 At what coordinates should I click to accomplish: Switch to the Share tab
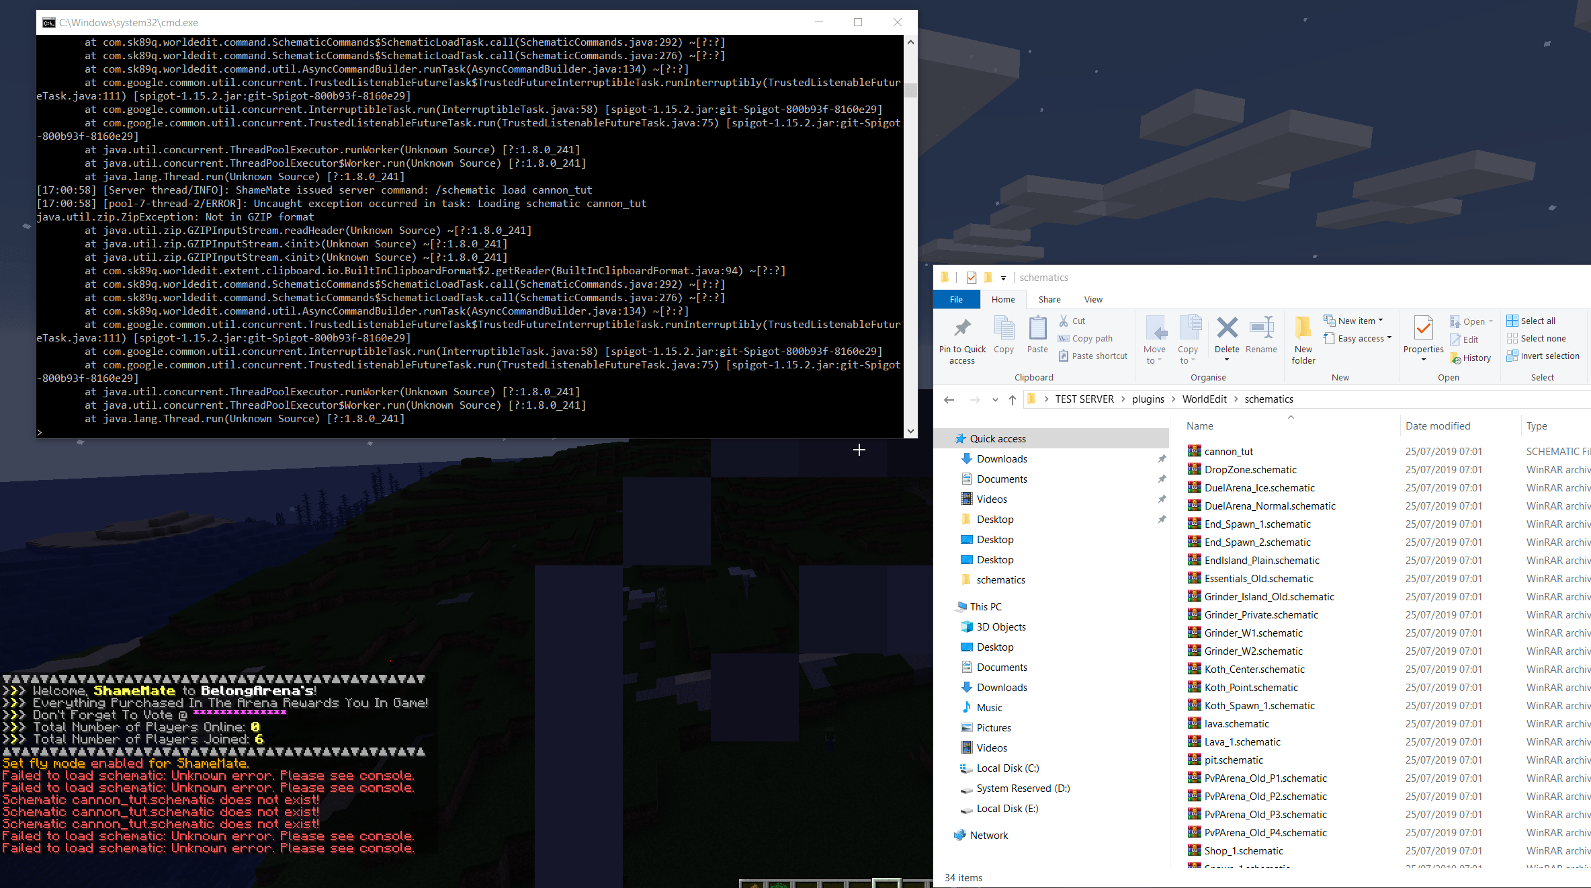1049,299
